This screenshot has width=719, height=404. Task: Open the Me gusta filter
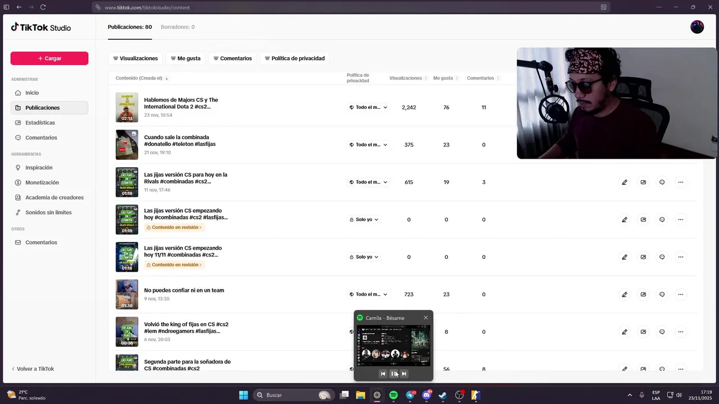tap(185, 58)
